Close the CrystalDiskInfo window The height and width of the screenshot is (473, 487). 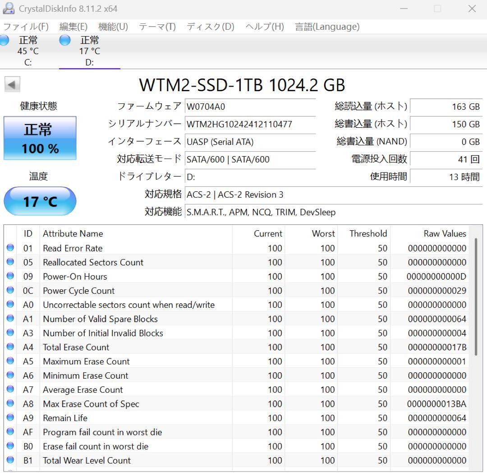tap(472, 9)
